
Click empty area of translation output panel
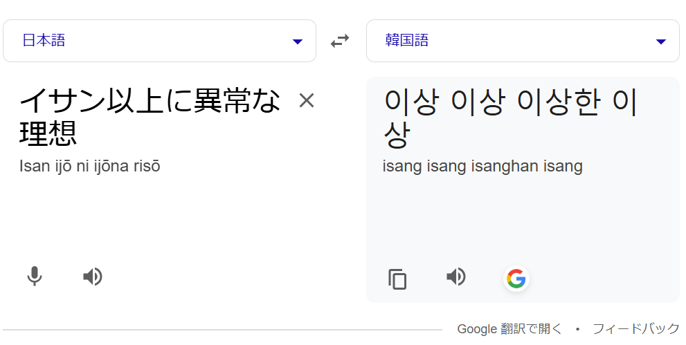point(523,218)
